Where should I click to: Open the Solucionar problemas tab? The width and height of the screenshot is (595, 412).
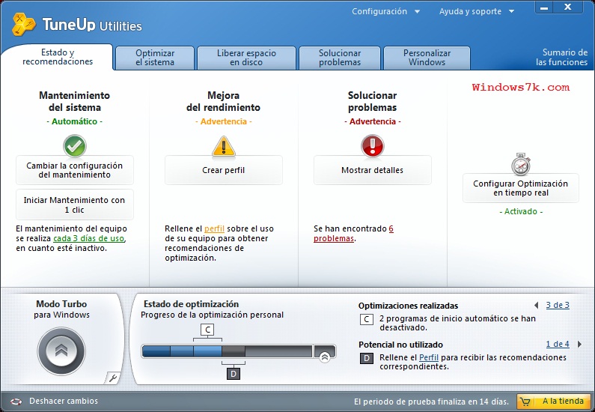(x=340, y=58)
